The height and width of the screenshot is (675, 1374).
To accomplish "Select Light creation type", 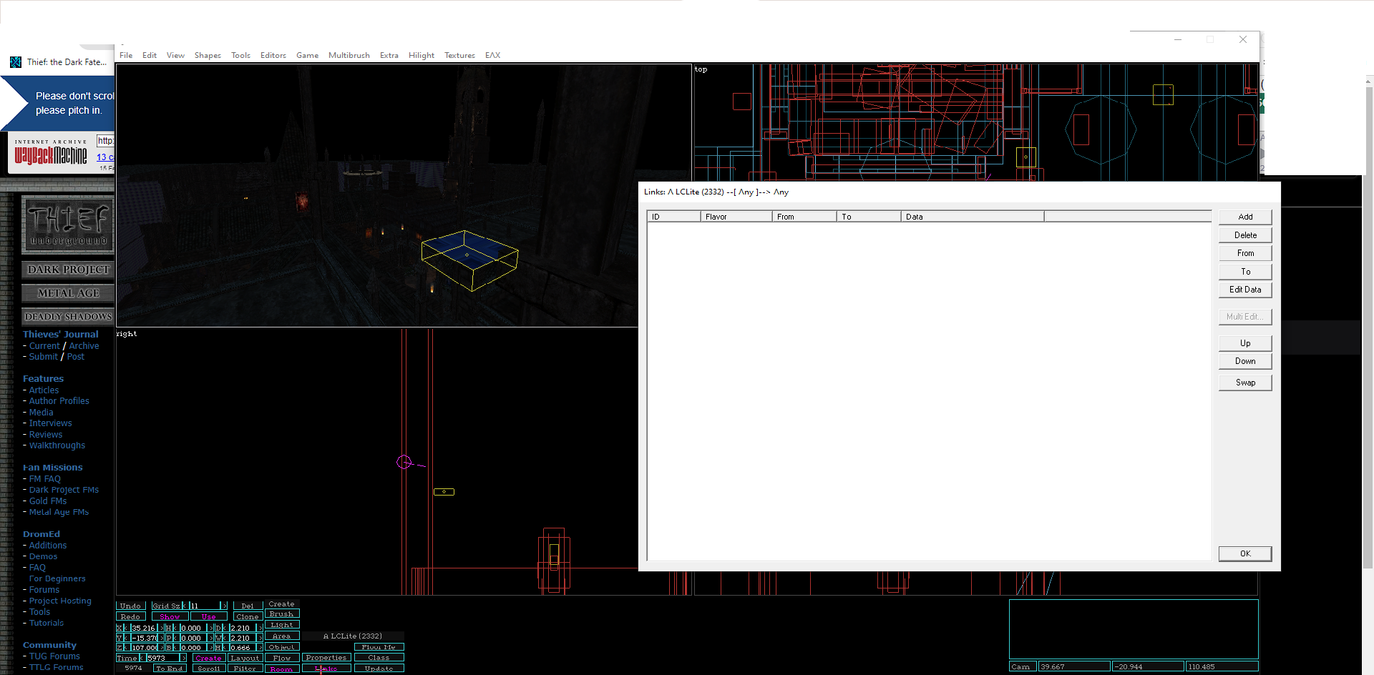I will (x=281, y=624).
